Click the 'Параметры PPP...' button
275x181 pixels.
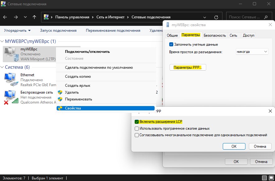[188, 67]
